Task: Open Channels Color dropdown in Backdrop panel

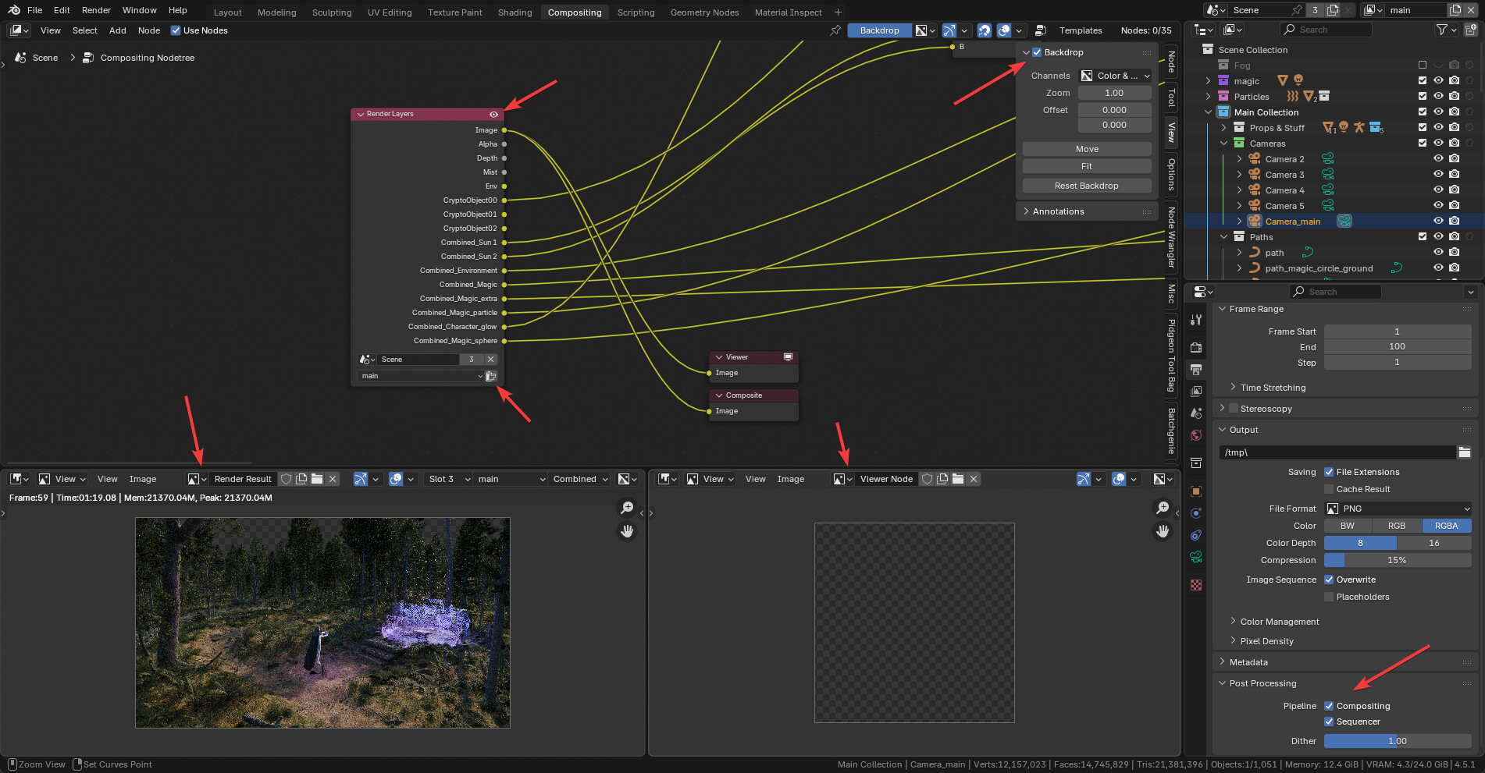Action: coord(1115,76)
